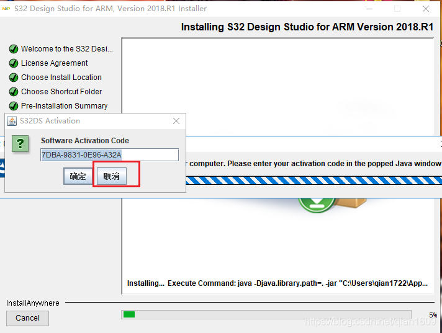Viewport: 442px width, 333px height.
Task: Click the Java icon in S32DS Activation title
Action: 12,121
